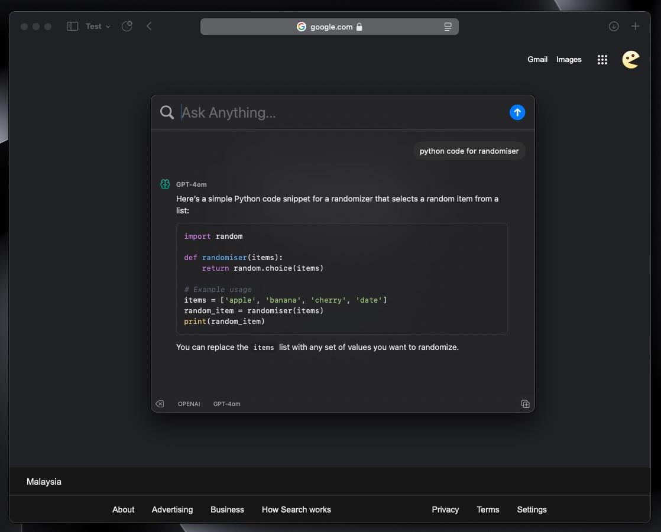
Task: Open the GPT-4om model selector in footer
Action: click(x=227, y=404)
